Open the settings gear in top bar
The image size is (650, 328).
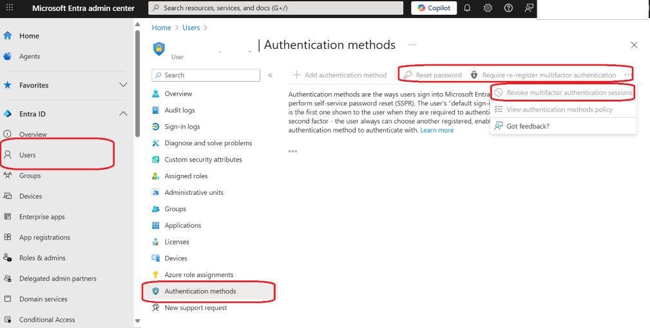[x=488, y=8]
